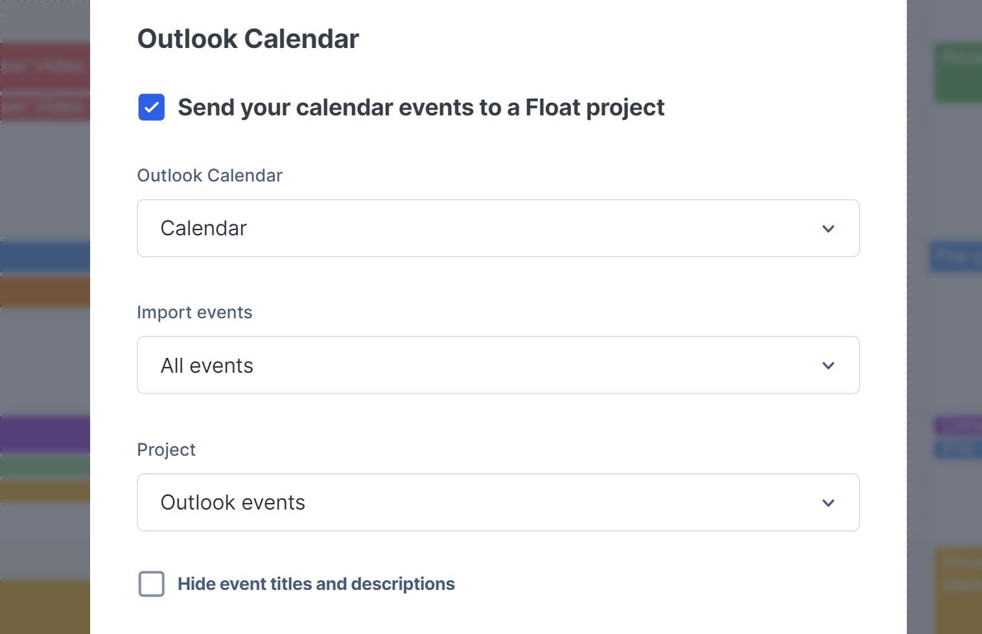Select the green event block at top right

coord(957,73)
